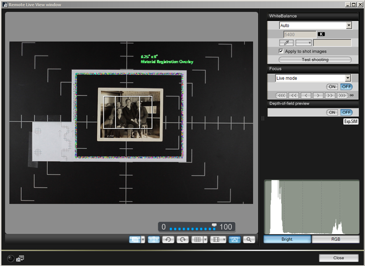Rotate the live view counterclockwise
The width and height of the screenshot is (365, 266).
[168, 240]
